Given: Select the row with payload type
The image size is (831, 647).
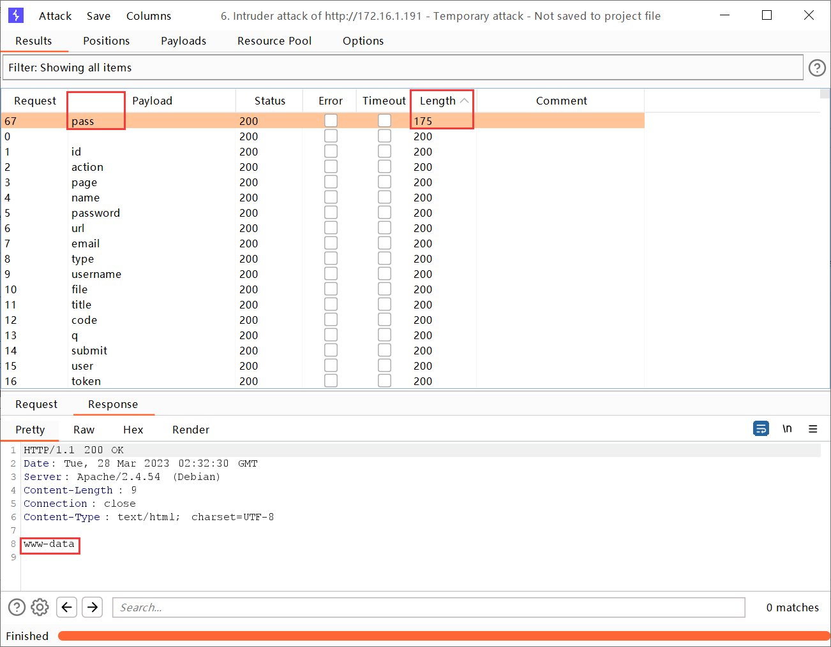Looking at the screenshot, I should [322, 259].
